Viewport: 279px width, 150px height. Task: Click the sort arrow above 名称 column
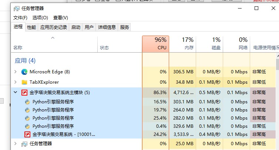tap(53, 38)
